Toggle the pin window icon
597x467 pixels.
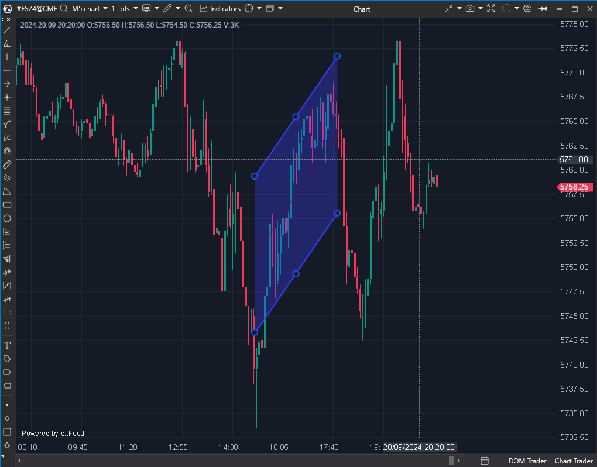[543, 8]
